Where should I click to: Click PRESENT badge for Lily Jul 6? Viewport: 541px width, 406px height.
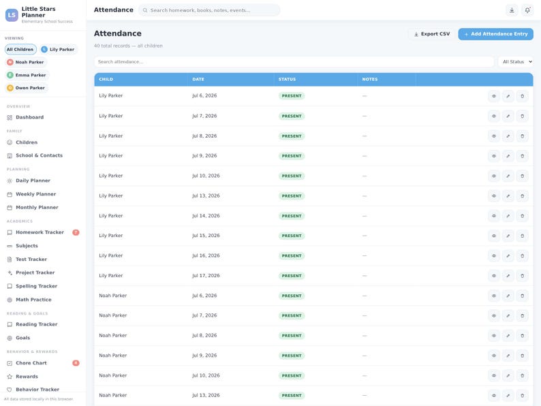pos(292,96)
